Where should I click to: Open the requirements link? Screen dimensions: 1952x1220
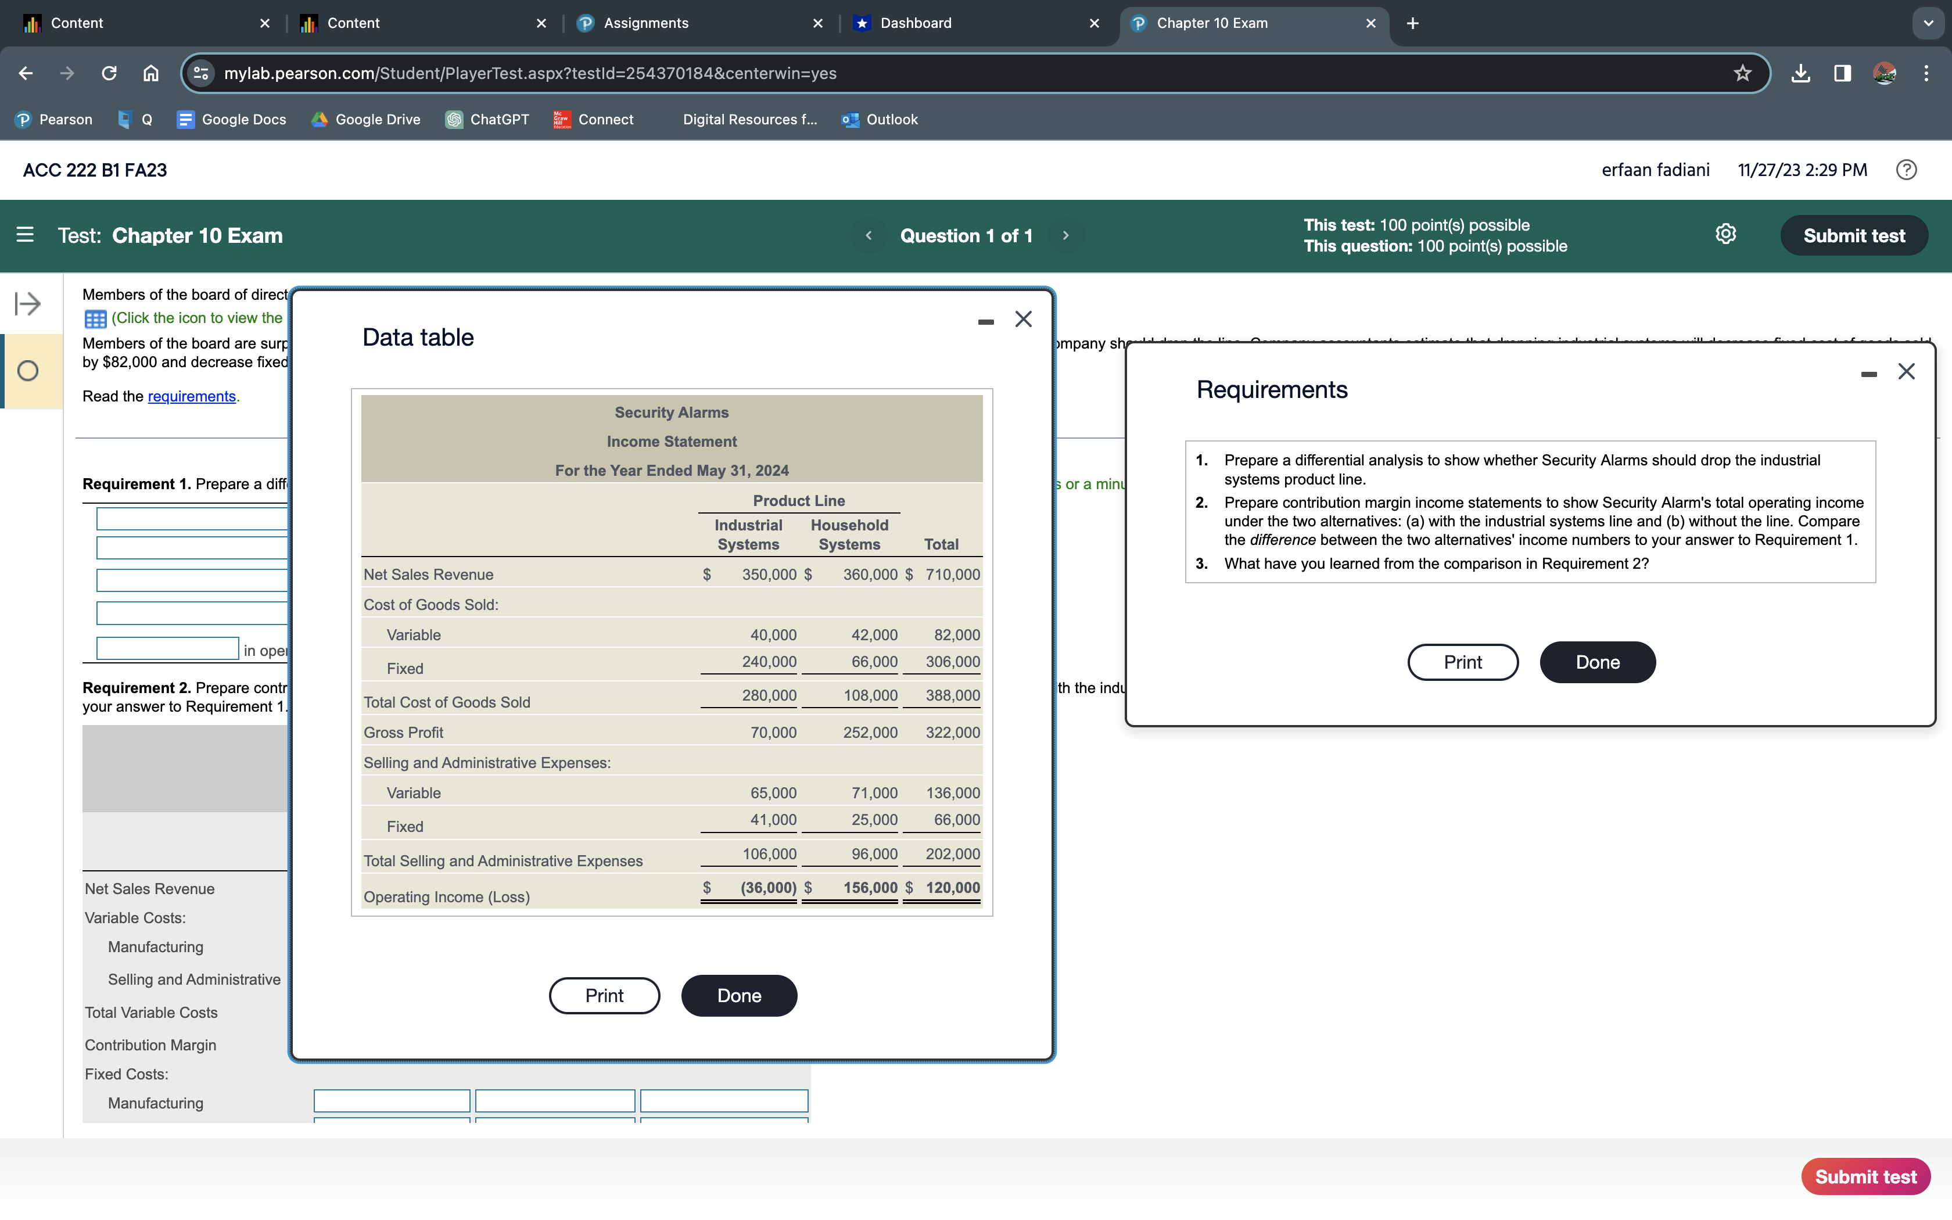click(x=191, y=396)
